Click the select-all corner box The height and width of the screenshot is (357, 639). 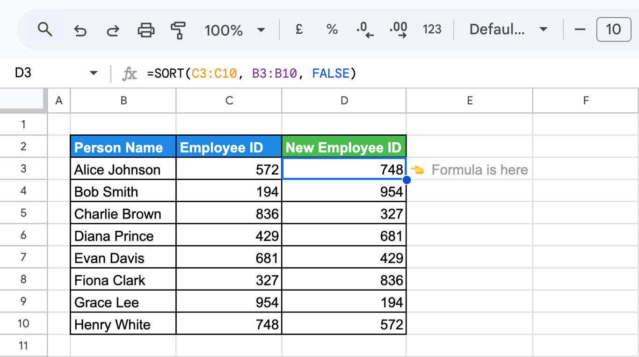[23, 101]
